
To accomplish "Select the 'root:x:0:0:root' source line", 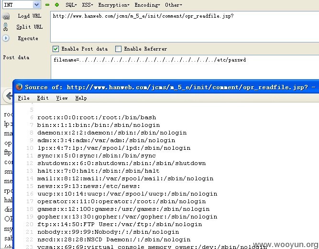I will tap(97, 117).
